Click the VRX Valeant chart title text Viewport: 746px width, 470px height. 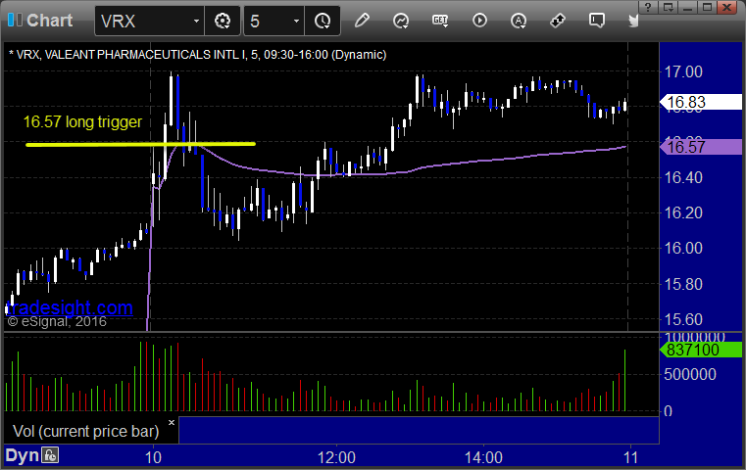coord(197,55)
